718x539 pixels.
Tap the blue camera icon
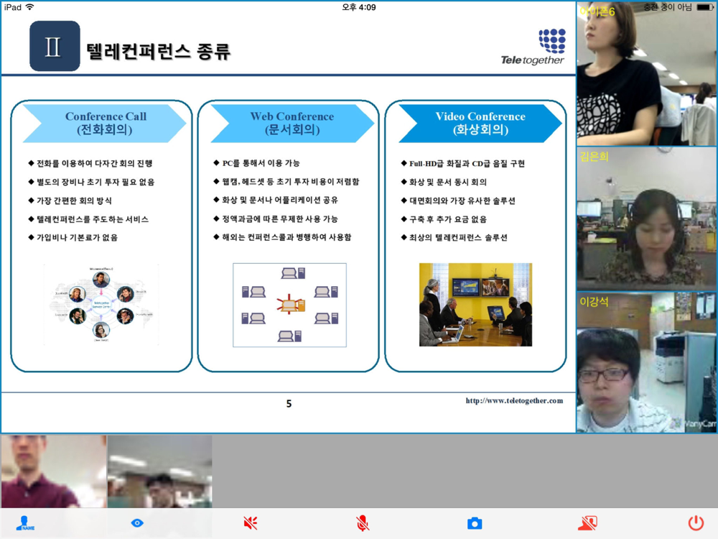(475, 523)
